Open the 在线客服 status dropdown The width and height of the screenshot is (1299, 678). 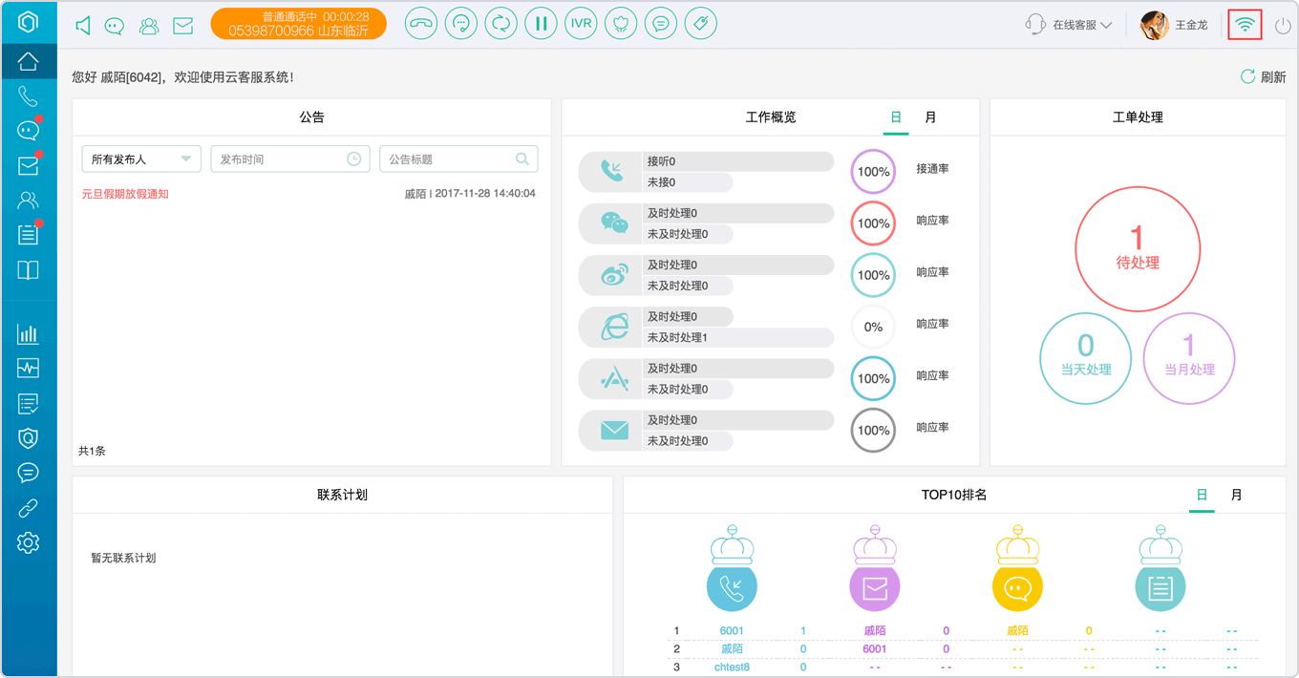(x=1069, y=26)
